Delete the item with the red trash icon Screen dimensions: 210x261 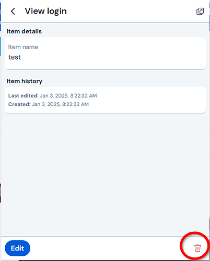click(x=197, y=248)
